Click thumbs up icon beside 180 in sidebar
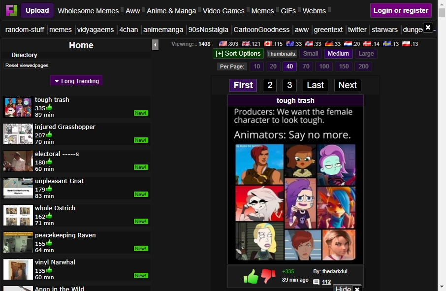This screenshot has height=291, width=446. pos(49,162)
